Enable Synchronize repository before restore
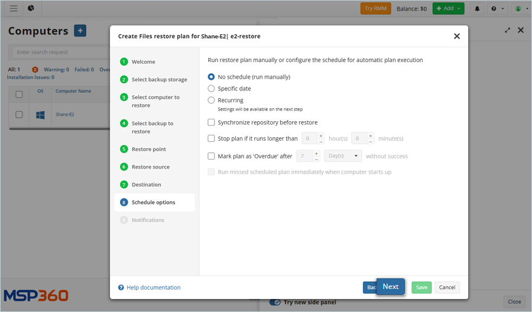 [x=212, y=122]
